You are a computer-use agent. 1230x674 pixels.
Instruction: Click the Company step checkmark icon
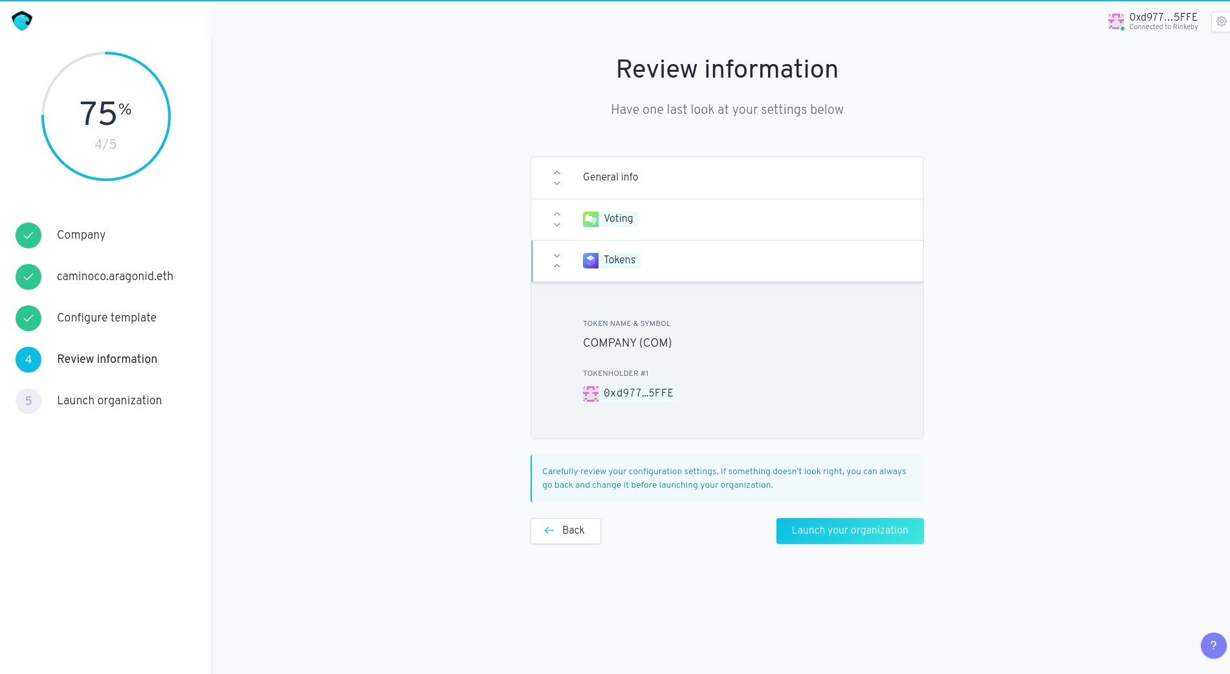tap(28, 235)
